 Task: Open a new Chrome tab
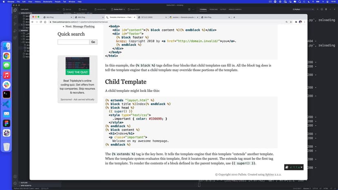click(234, 17)
